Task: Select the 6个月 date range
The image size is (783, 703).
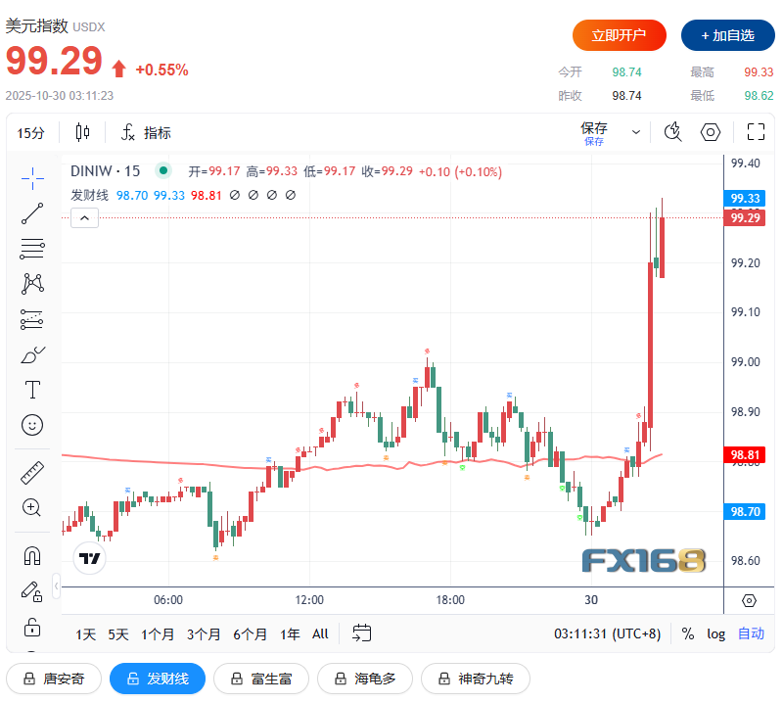Action: coord(250,634)
